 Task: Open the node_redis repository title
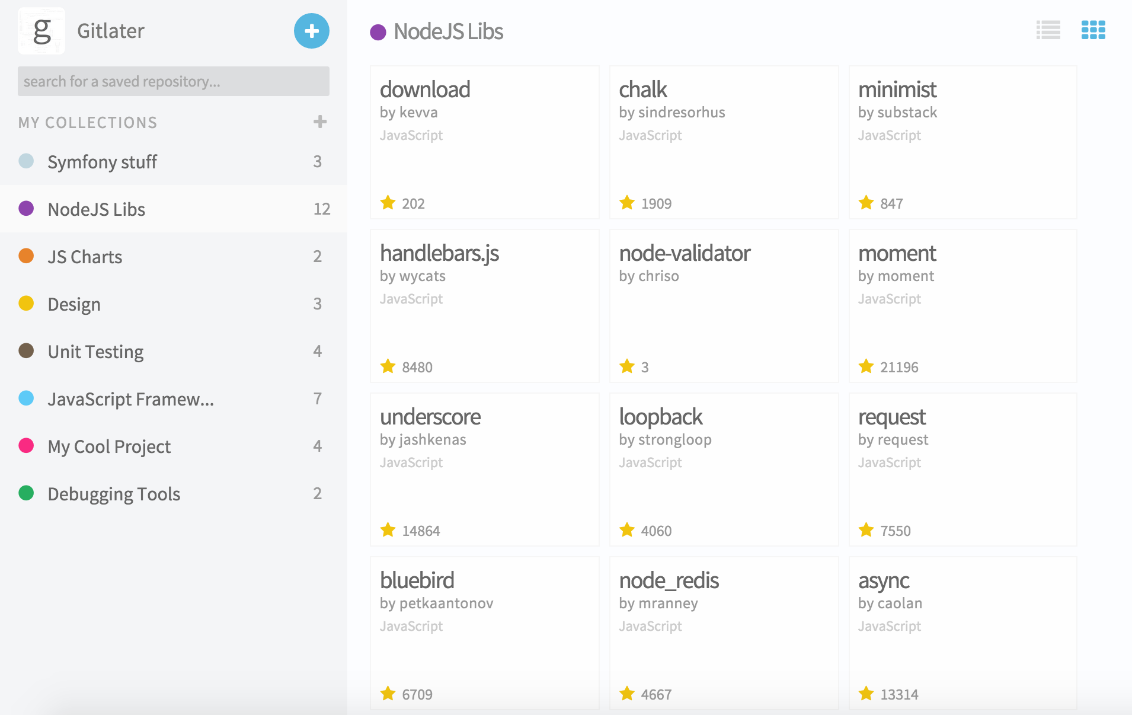click(x=669, y=581)
